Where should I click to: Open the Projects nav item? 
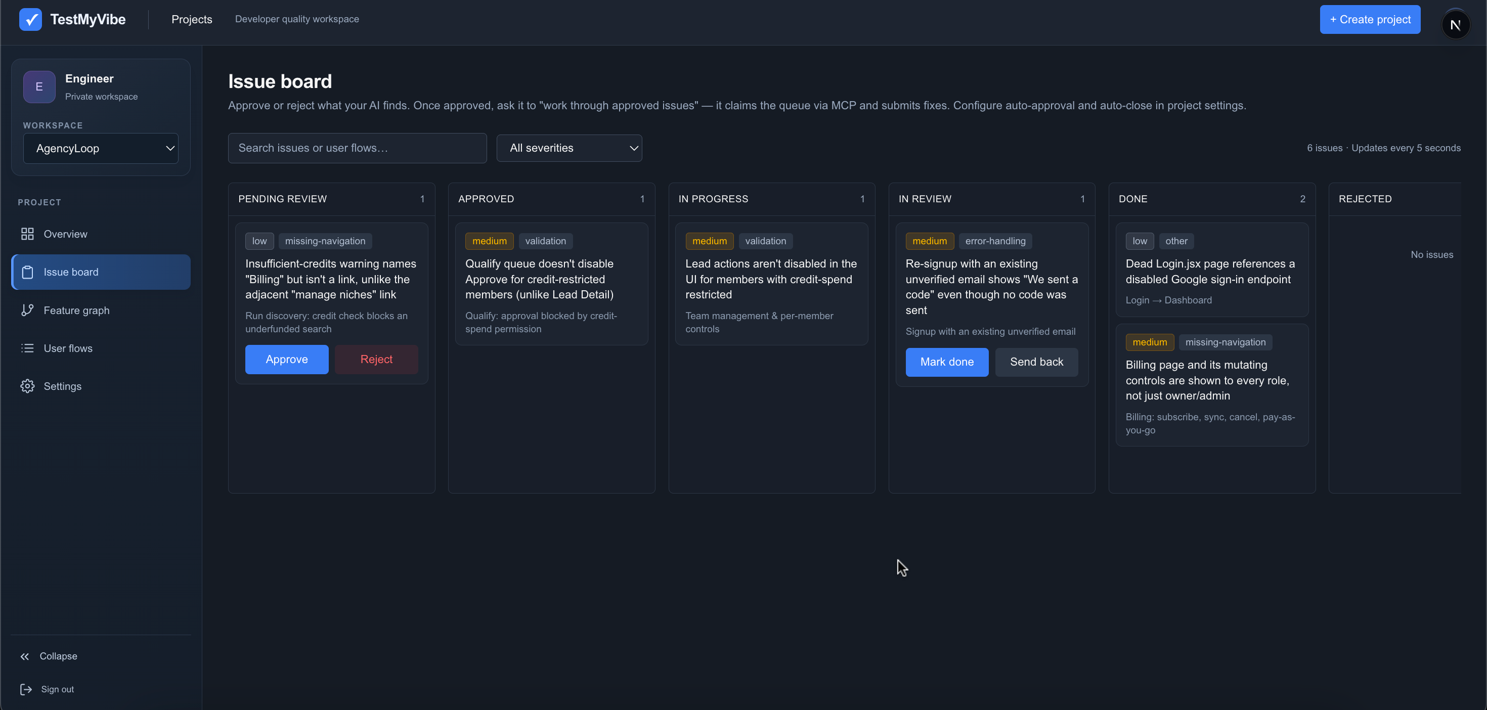pyautogui.click(x=192, y=20)
